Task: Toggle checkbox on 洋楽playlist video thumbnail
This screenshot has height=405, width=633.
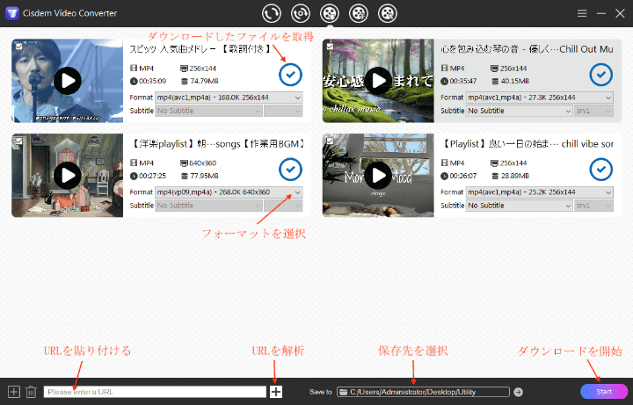Action: tap(18, 140)
